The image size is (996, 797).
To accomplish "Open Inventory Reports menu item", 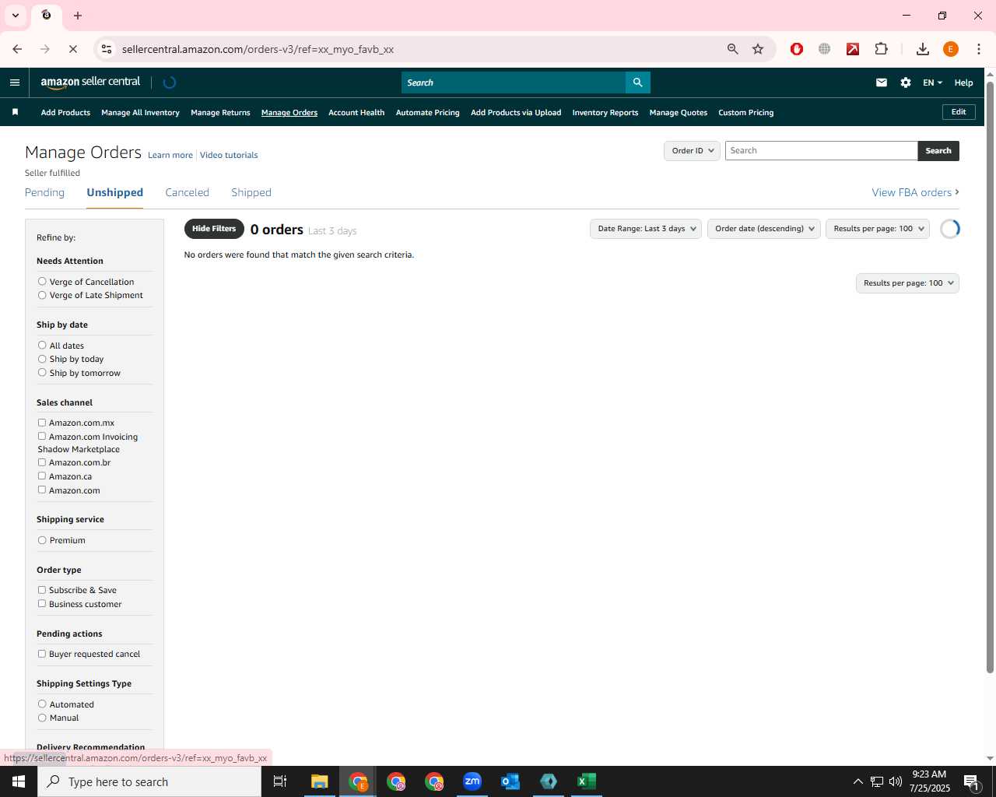I will pyautogui.click(x=605, y=113).
